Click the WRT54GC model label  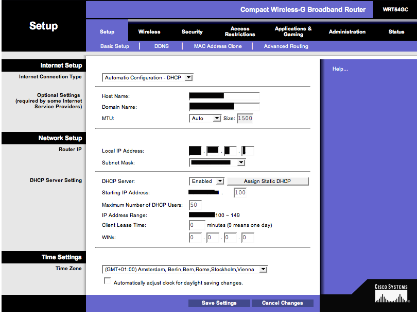(x=395, y=10)
